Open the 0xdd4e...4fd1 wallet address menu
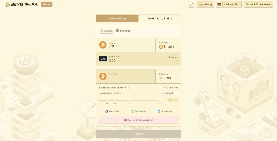The image size is (277, 141). coord(232,4)
